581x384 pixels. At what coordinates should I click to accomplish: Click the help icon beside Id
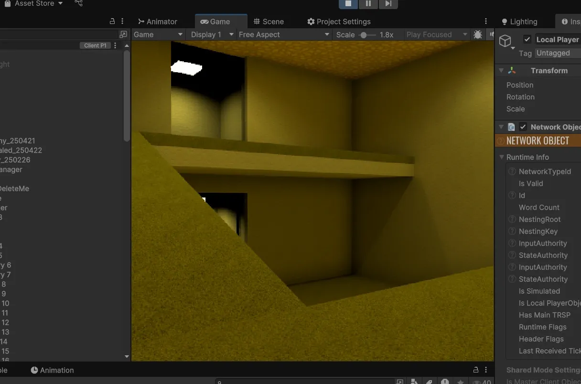512,196
